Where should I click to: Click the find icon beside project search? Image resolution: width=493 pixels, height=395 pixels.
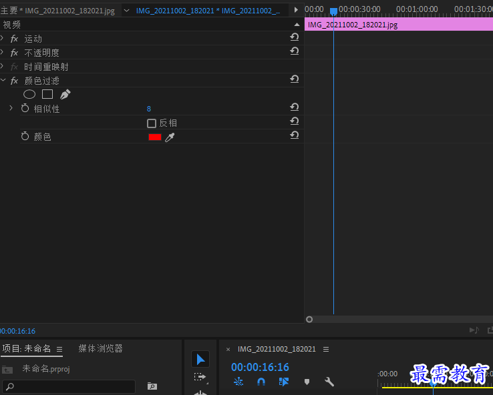pyautogui.click(x=152, y=386)
